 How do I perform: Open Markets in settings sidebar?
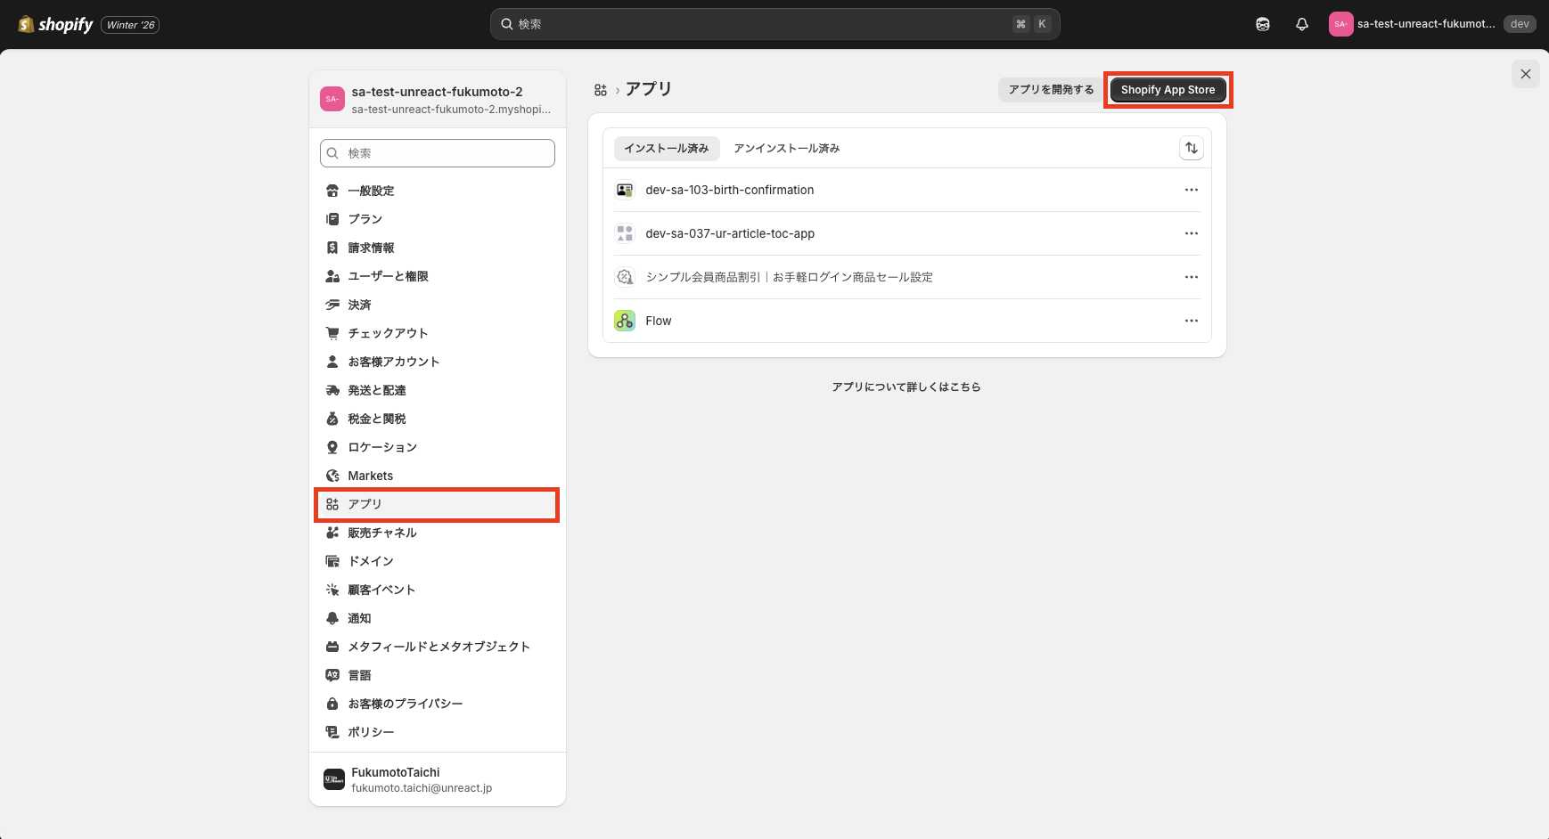point(370,476)
